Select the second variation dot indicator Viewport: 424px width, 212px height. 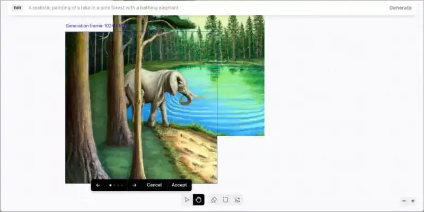[x=114, y=185]
